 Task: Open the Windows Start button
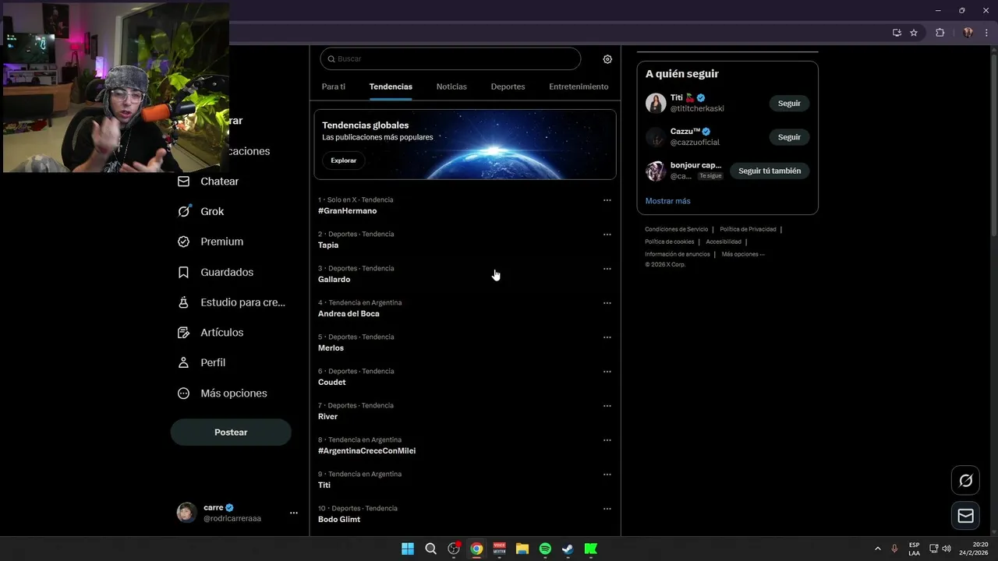pos(408,549)
